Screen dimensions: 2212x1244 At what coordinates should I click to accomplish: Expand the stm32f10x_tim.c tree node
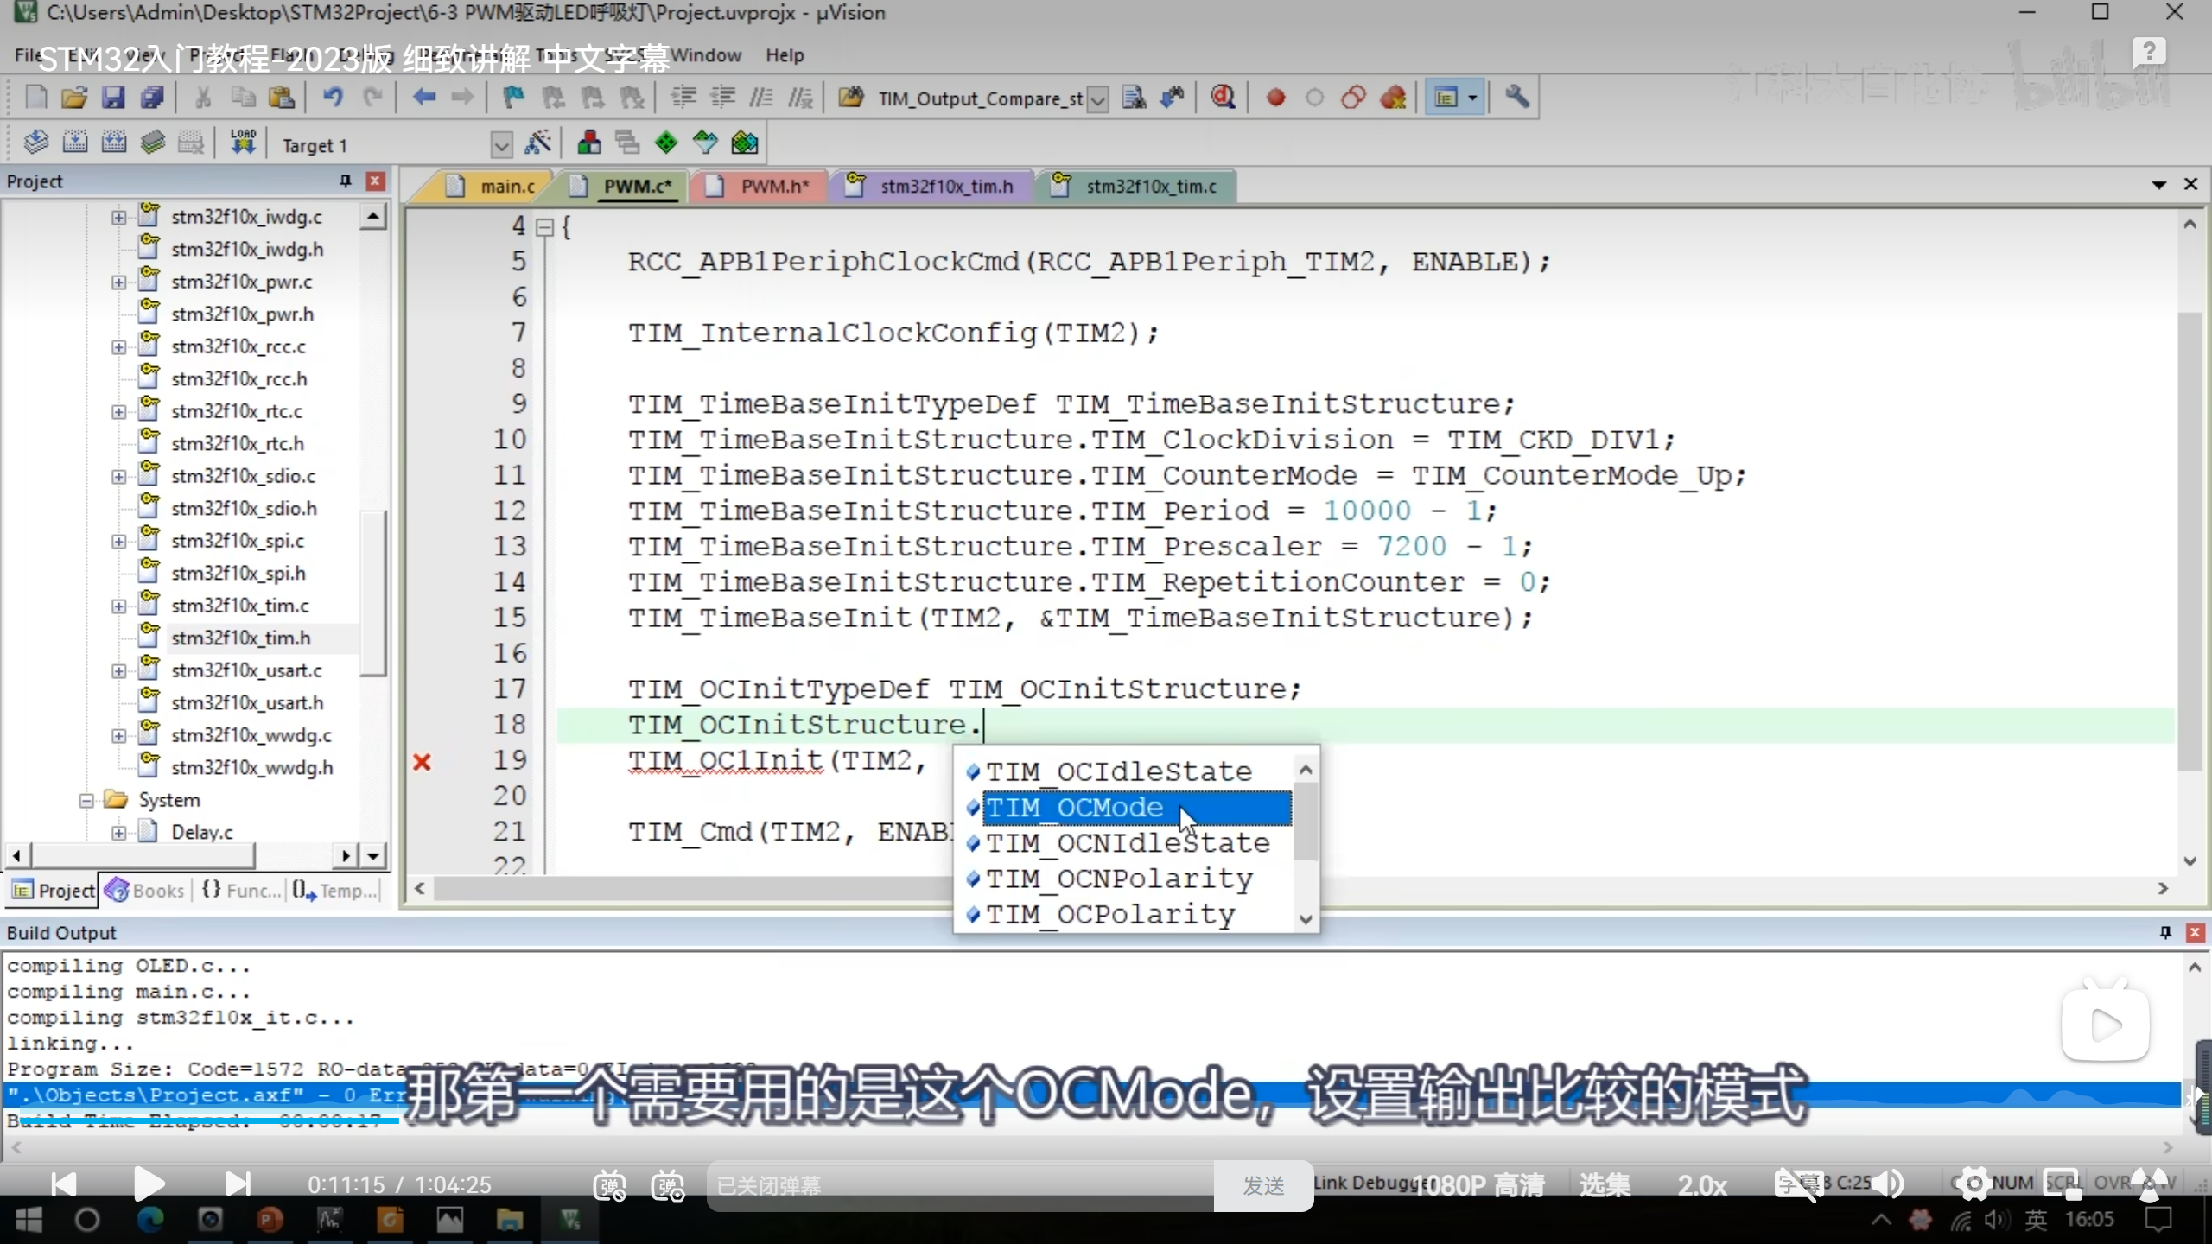tap(119, 606)
